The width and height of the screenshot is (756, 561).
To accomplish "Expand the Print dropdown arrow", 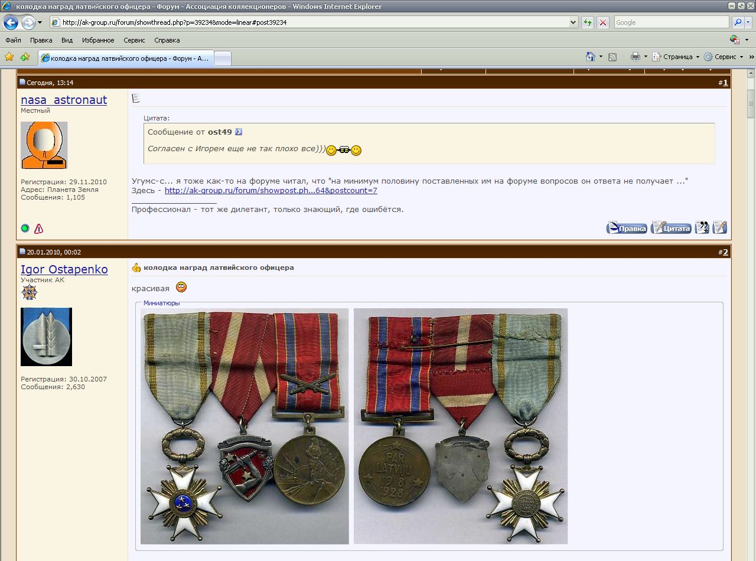I will point(646,57).
